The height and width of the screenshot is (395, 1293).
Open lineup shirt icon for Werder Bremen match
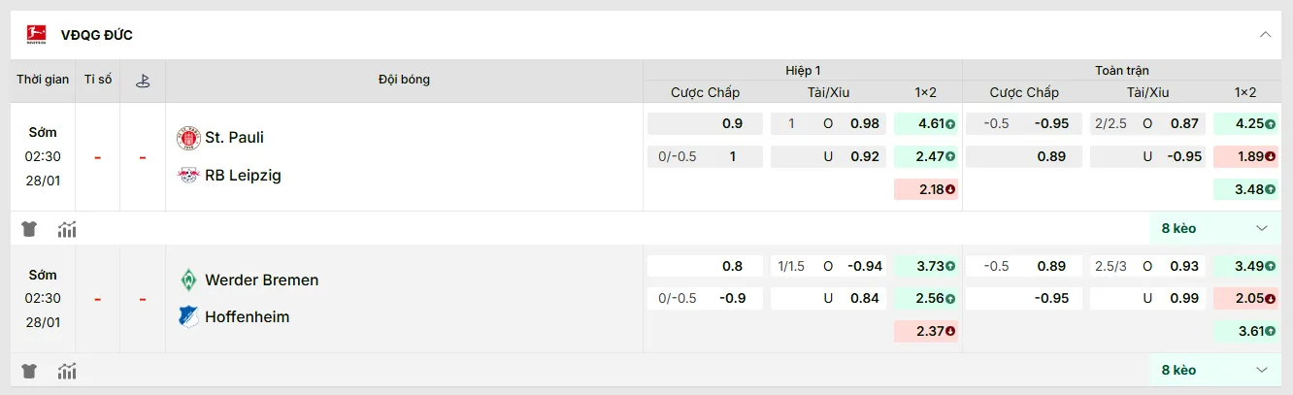pos(29,371)
